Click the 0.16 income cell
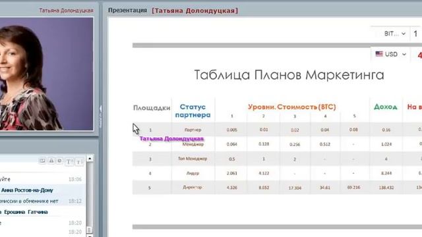The image size is (422, 237). point(386,130)
